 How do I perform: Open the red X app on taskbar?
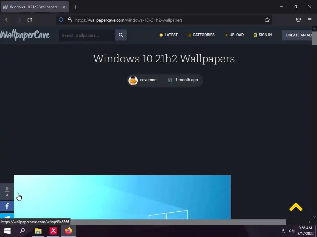click(x=53, y=231)
